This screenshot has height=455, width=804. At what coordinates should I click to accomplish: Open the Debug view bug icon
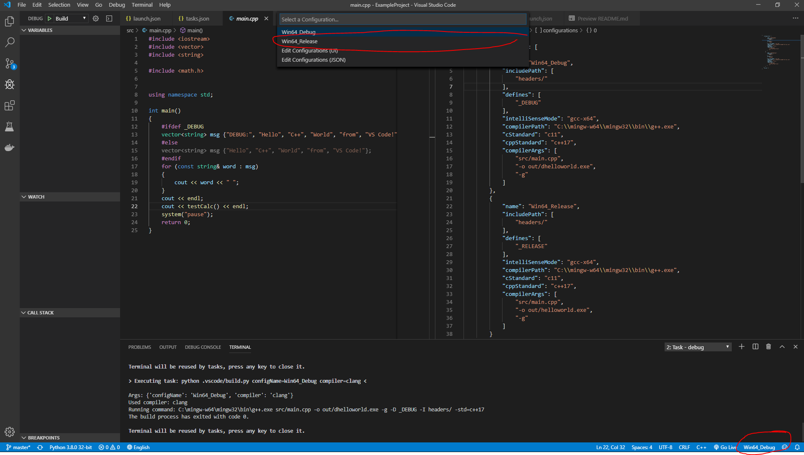pos(9,84)
